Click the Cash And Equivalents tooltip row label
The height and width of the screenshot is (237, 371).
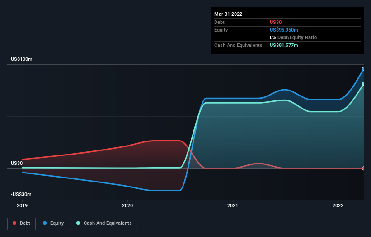tap(238, 45)
